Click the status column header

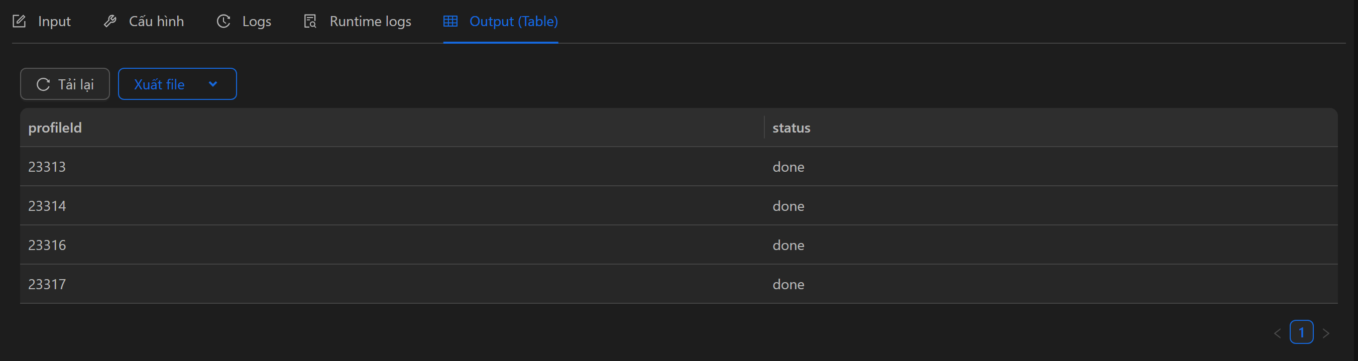pyautogui.click(x=791, y=128)
